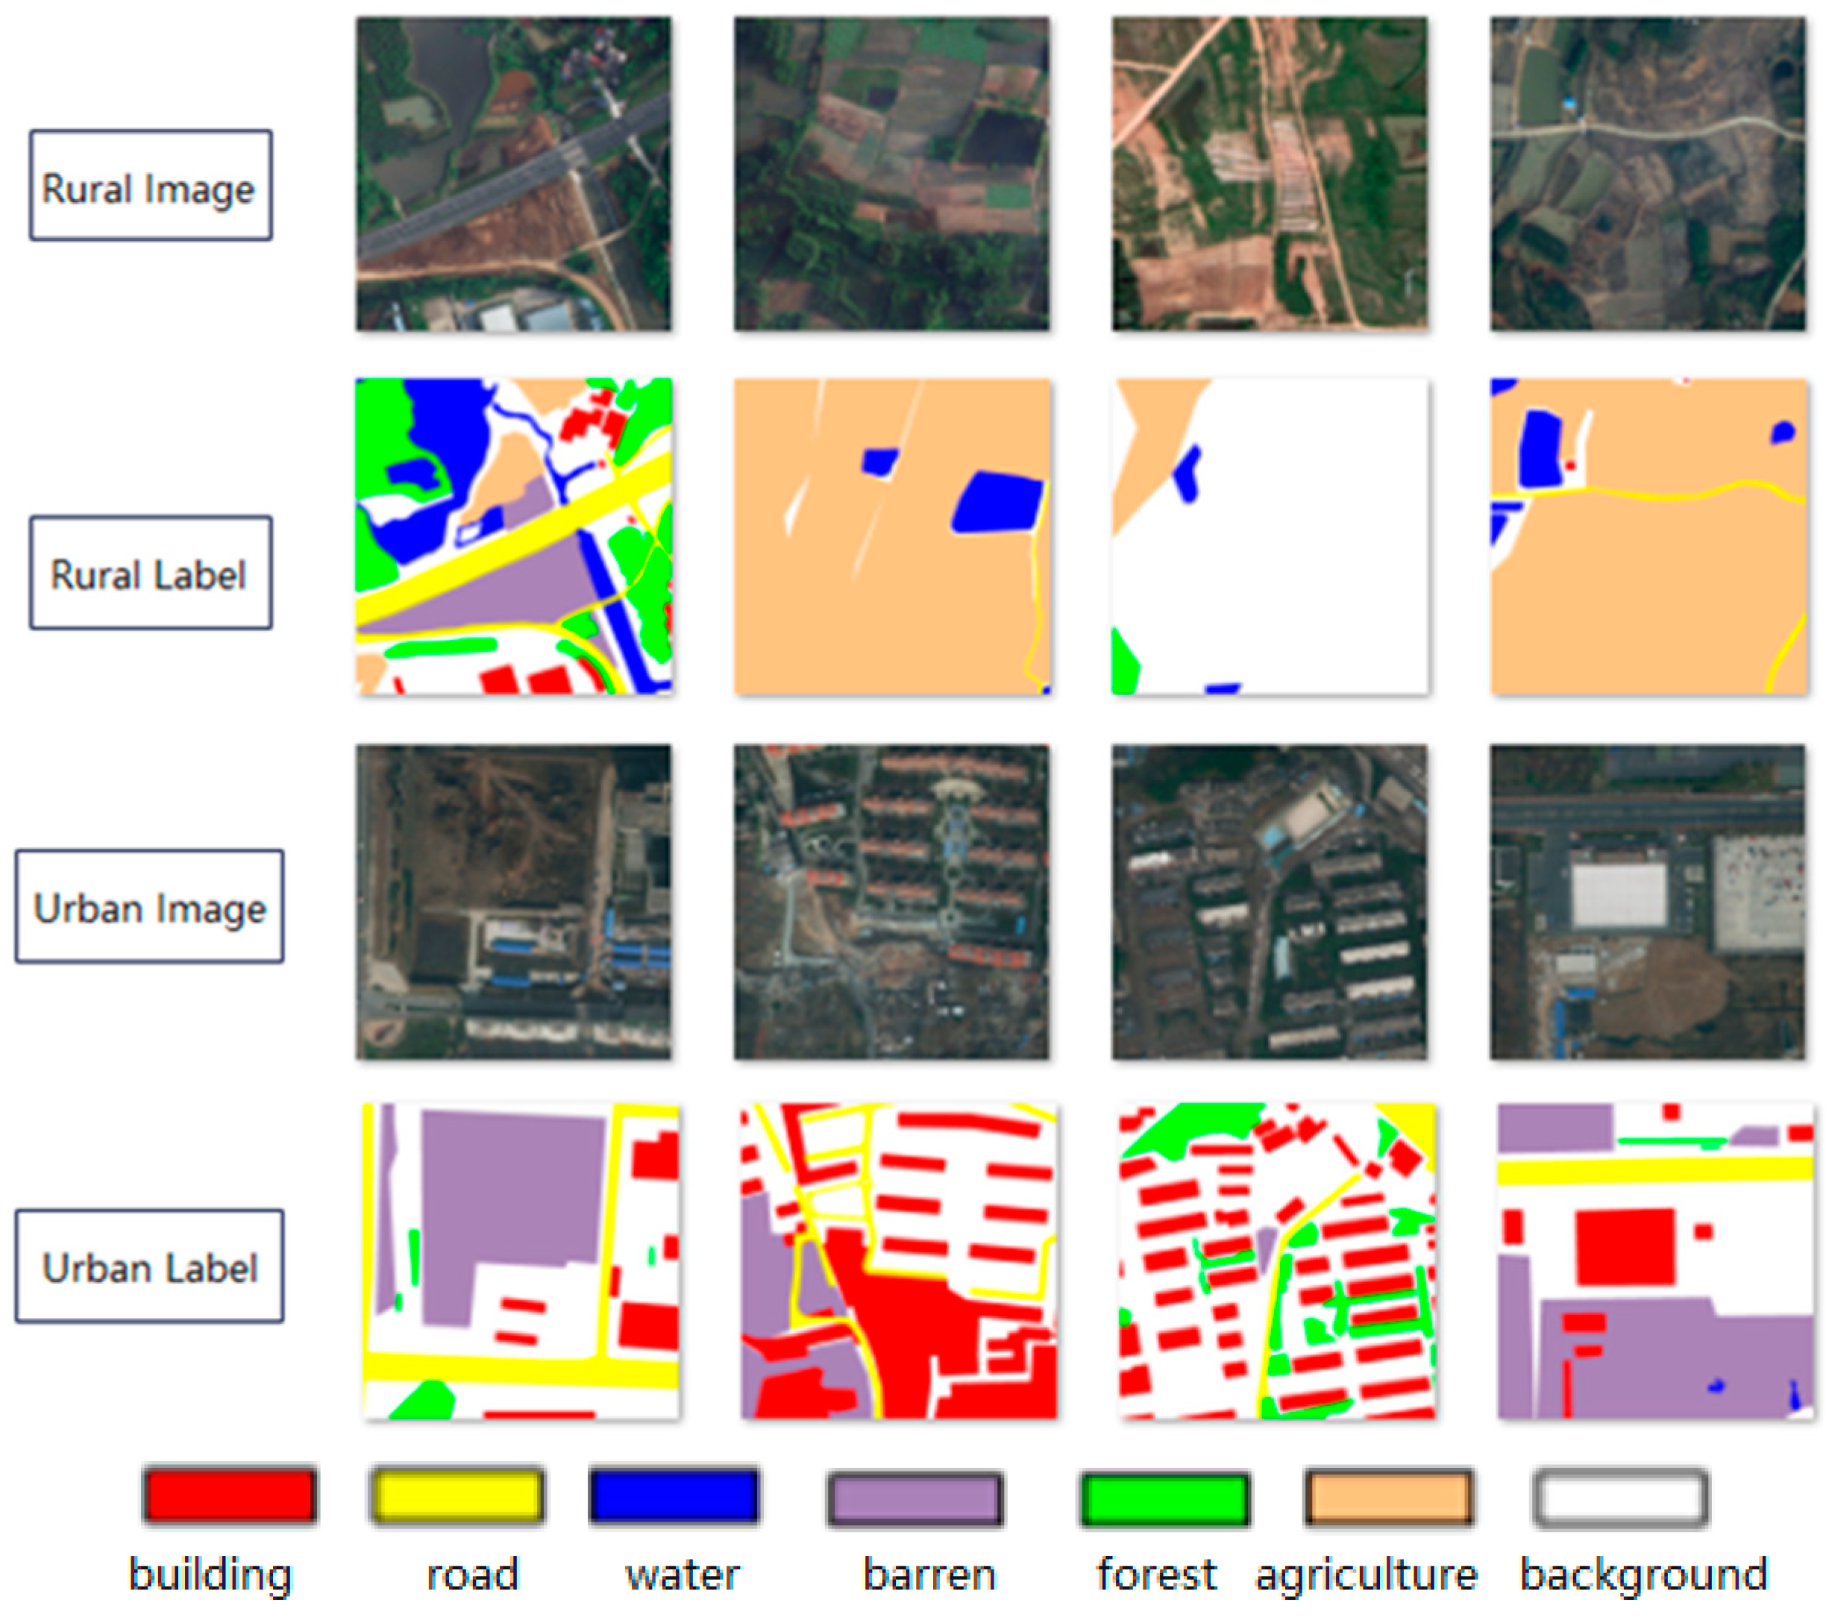Open first rural image with highway
This screenshot has height=1617, width=1826.
(512, 175)
